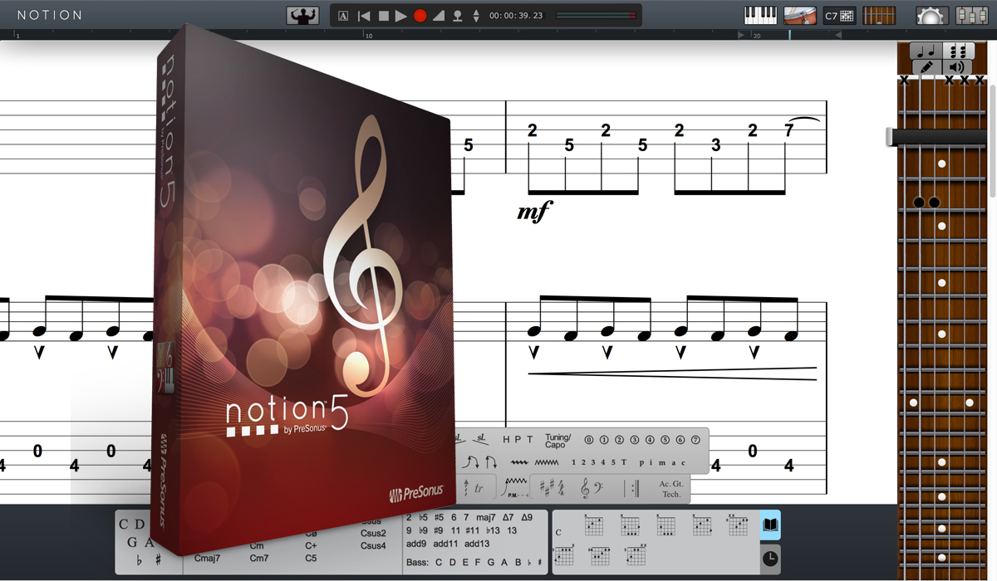The image size is (997, 581).
Task: Select the slide (sl.) articulation
Action: pos(481,439)
